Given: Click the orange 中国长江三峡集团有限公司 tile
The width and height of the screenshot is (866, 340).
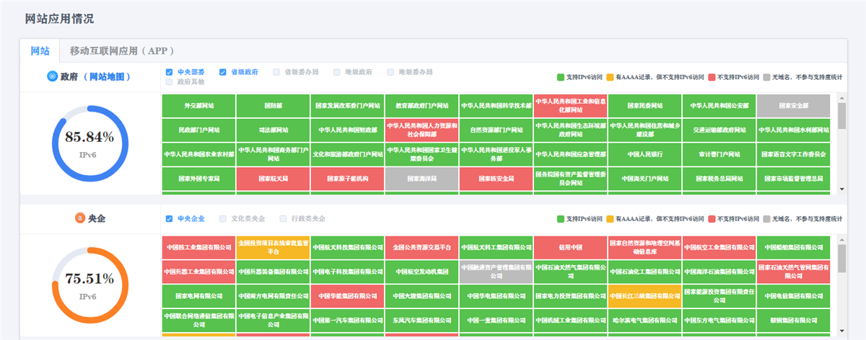Looking at the screenshot, I should [x=644, y=295].
